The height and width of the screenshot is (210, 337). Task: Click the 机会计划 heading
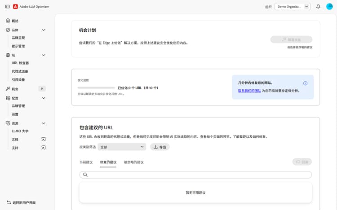[87, 30]
